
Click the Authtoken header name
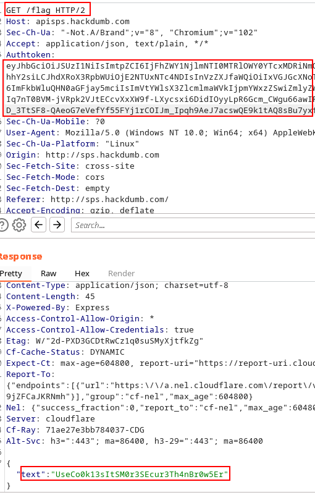coord(30,54)
